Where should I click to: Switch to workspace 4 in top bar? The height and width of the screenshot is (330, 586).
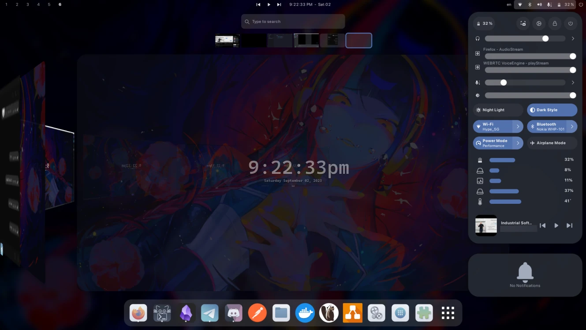(x=38, y=4)
